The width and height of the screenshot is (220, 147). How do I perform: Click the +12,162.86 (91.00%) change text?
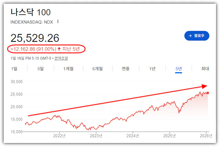coord(33,49)
